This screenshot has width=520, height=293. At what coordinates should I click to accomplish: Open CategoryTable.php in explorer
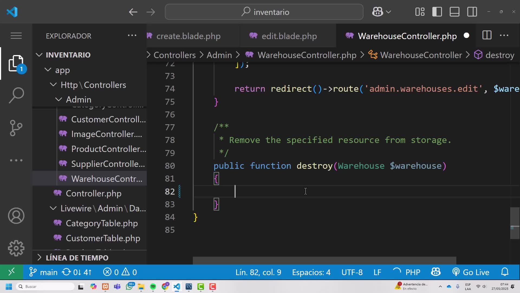(x=89, y=223)
